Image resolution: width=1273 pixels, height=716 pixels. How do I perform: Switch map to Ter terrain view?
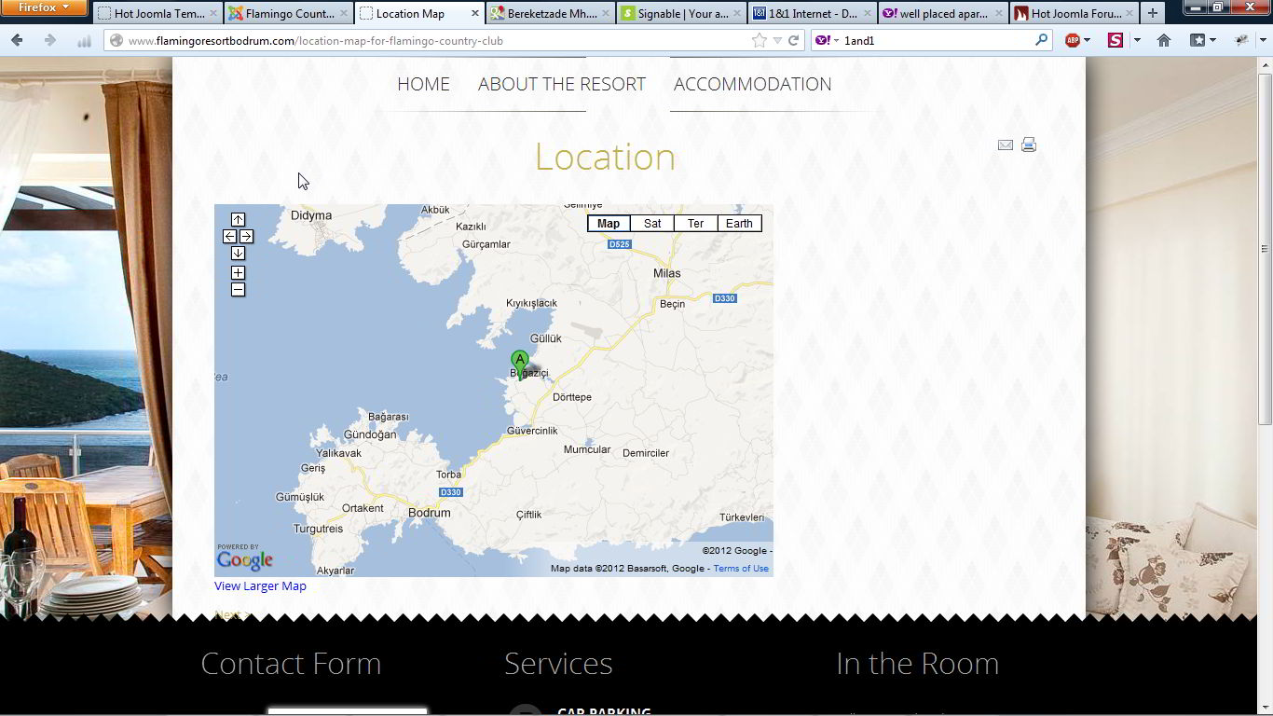[695, 223]
